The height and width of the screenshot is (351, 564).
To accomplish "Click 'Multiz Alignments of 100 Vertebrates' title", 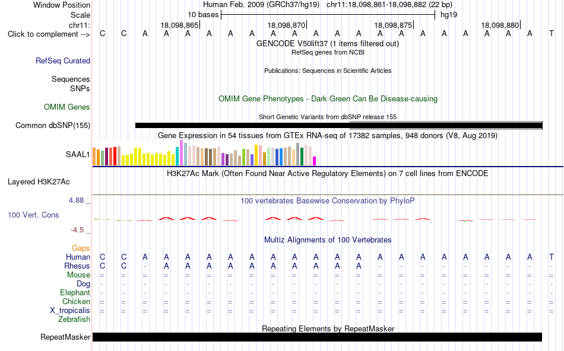I will (328, 240).
